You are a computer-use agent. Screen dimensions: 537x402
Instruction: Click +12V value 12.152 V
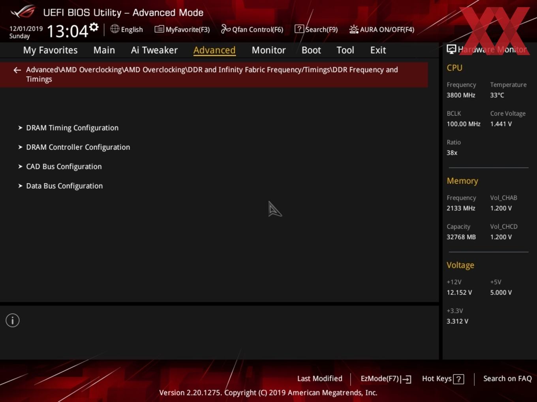point(459,292)
